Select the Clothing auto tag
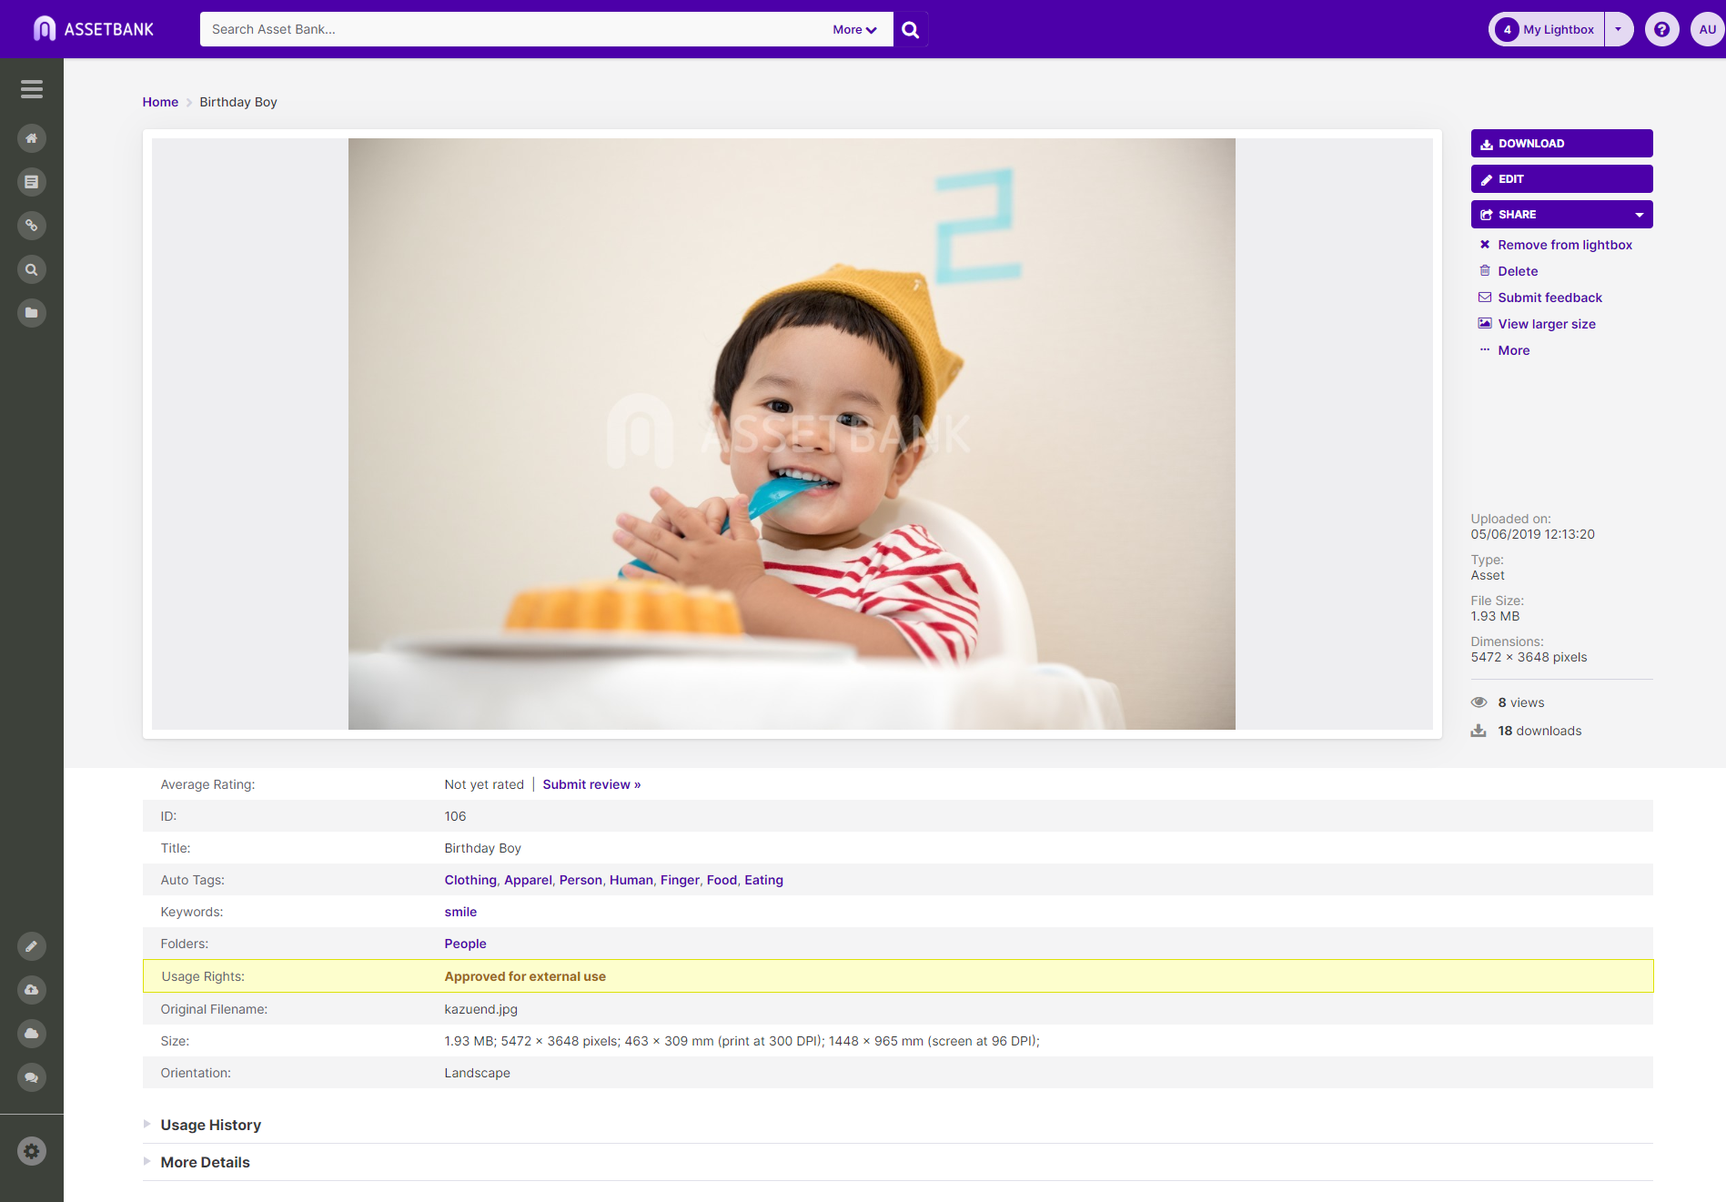 coord(470,880)
